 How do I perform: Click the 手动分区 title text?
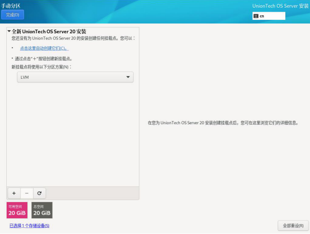(x=11, y=6)
